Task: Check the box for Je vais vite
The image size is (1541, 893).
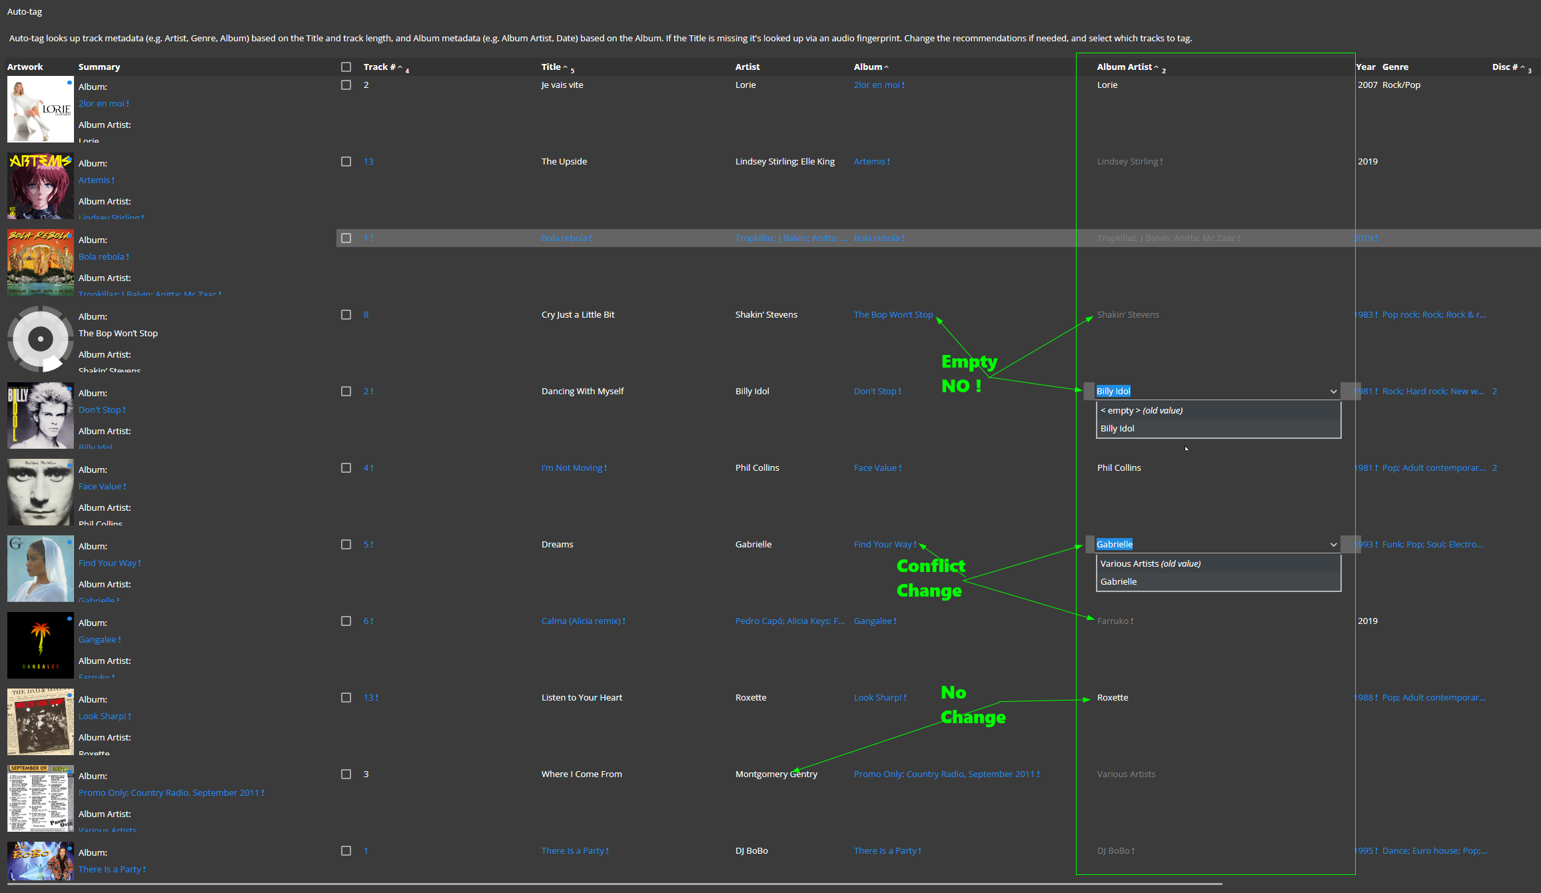Action: coord(346,85)
